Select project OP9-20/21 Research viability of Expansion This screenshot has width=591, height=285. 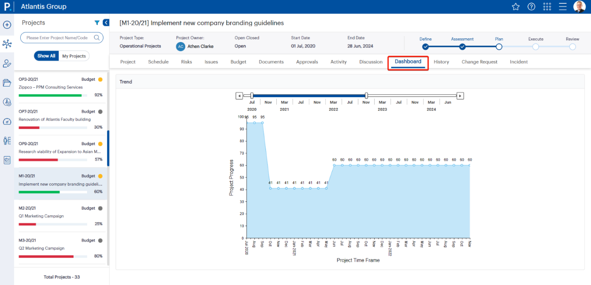tap(61, 151)
